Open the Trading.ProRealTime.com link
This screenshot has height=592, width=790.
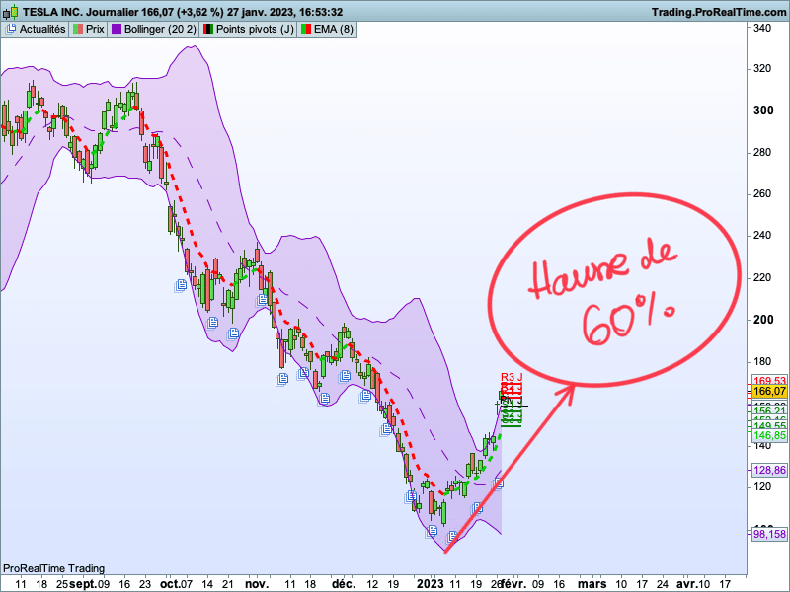(721, 11)
